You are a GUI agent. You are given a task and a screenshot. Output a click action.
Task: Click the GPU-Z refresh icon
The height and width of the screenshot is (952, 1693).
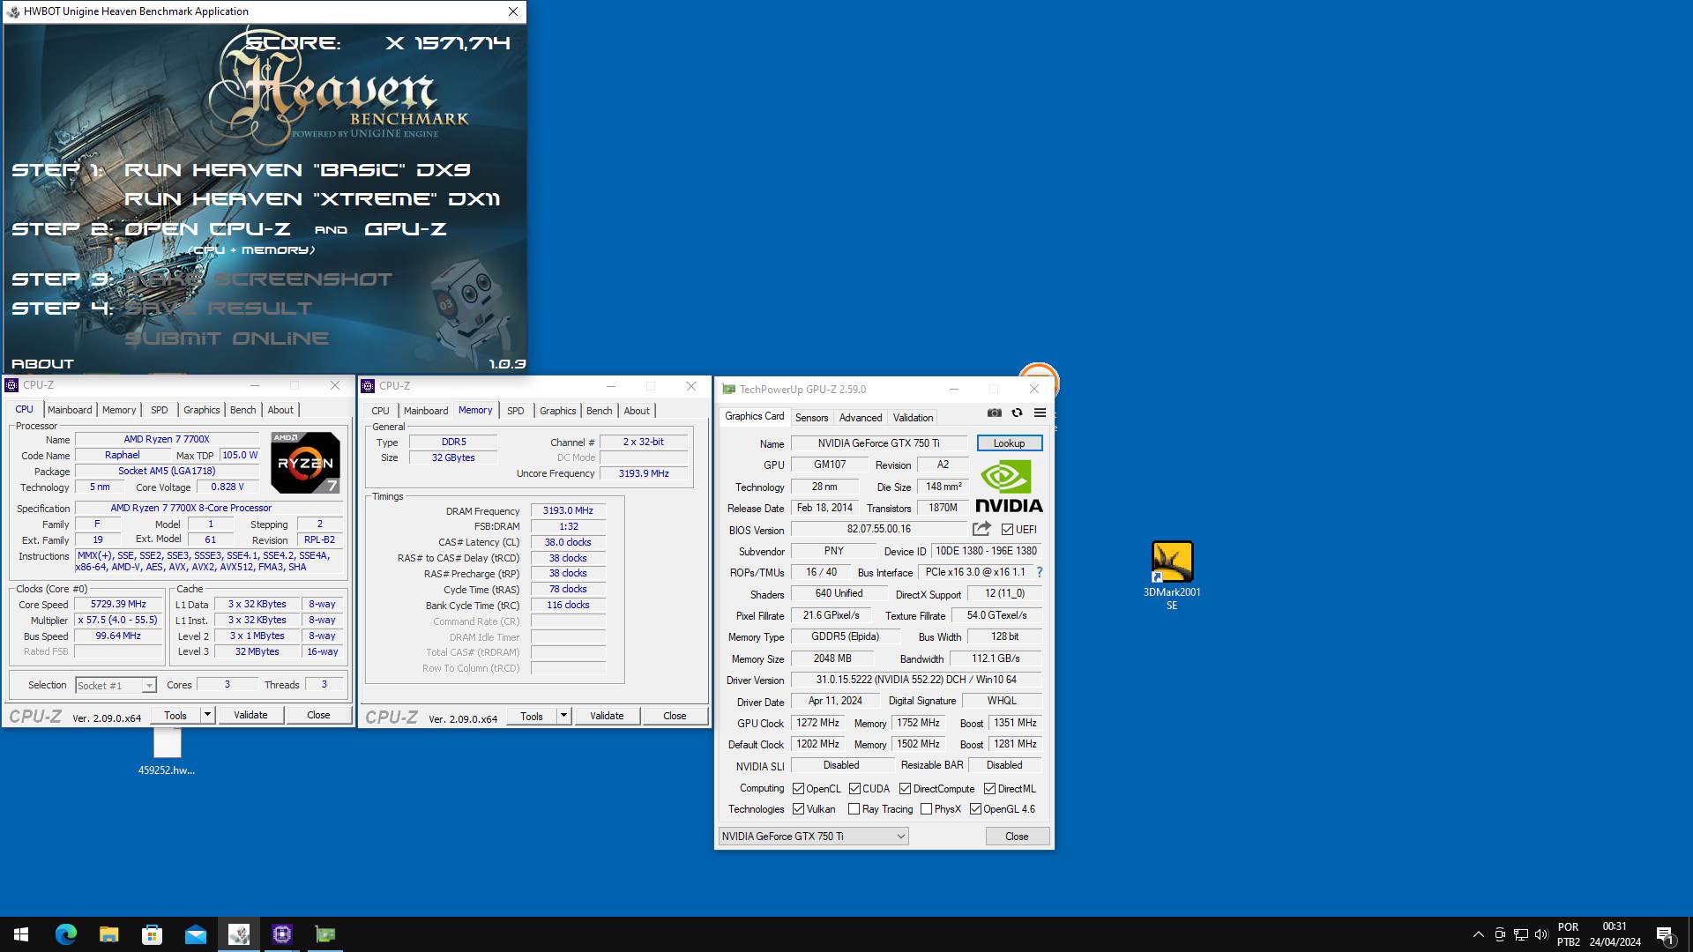(x=1017, y=413)
